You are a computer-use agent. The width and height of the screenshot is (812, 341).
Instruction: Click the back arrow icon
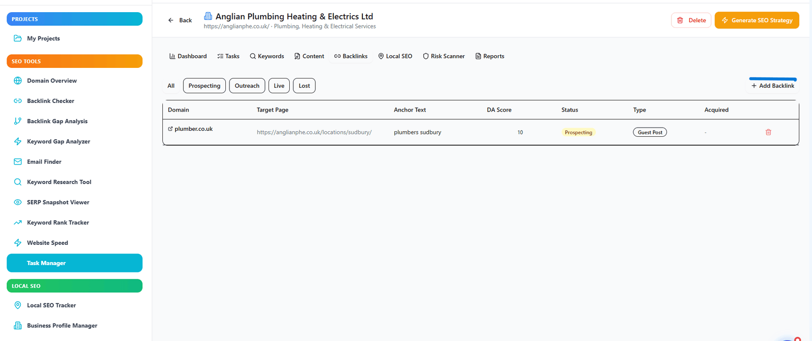pyautogui.click(x=171, y=20)
